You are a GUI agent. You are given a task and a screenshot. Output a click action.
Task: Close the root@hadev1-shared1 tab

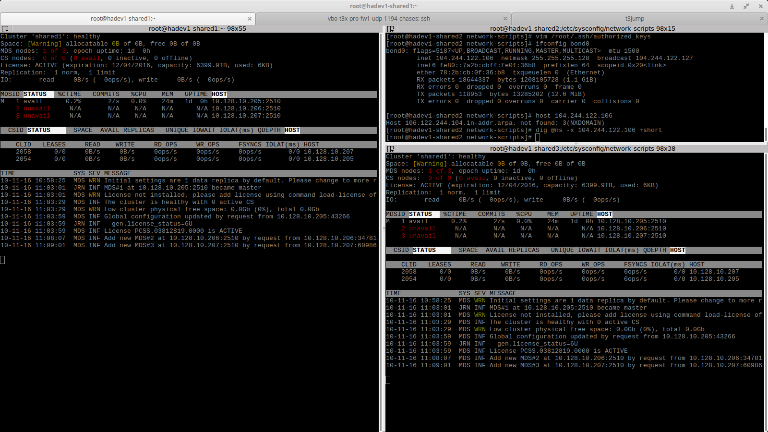pos(249,19)
